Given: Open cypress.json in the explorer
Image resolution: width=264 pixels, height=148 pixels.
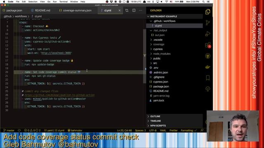Looking at the screenshot, I should [174, 82].
